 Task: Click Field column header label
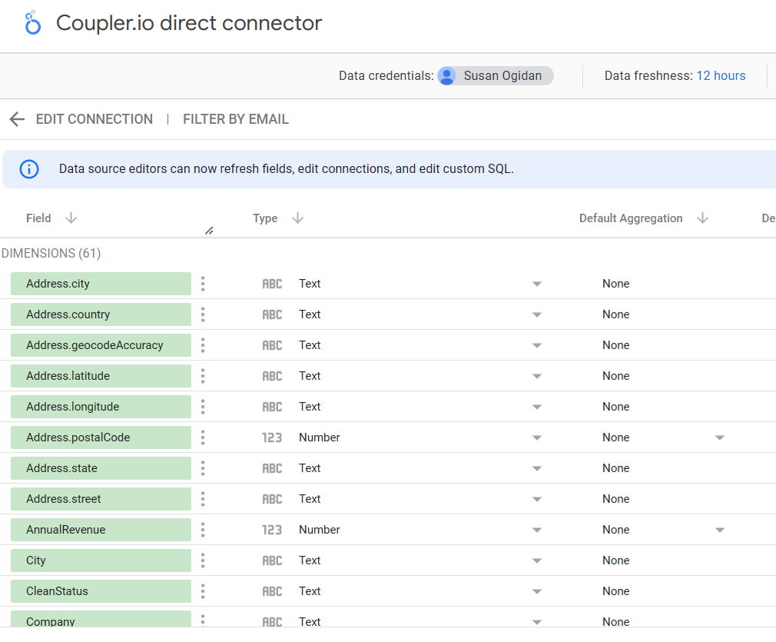[38, 218]
